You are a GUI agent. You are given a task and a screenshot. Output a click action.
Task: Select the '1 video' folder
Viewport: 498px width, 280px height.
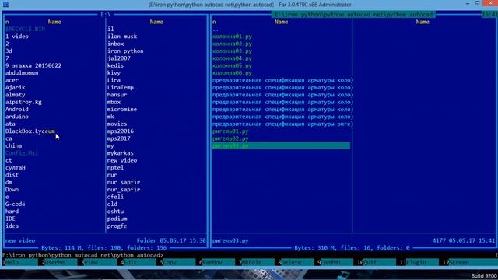17,37
